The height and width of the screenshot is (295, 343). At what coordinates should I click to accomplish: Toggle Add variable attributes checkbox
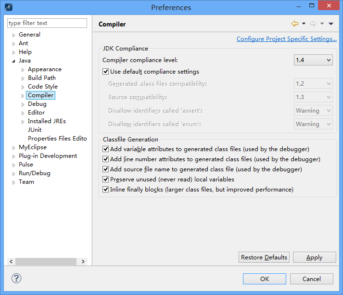(x=106, y=149)
